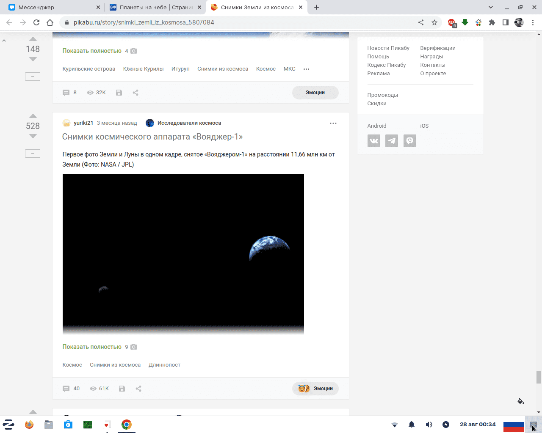Downvote the post rated 528
The width and height of the screenshot is (542, 433).
click(x=33, y=136)
